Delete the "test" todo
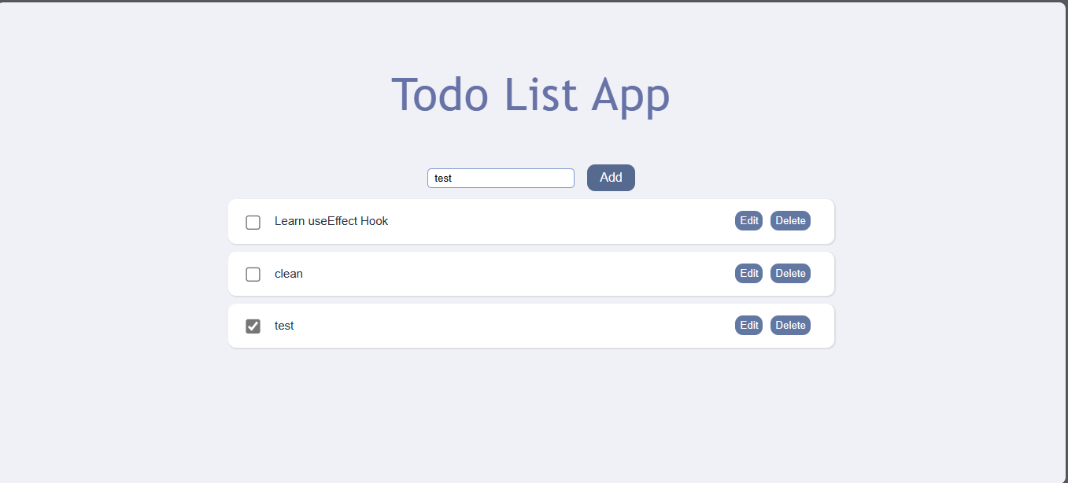Viewport: 1068px width, 483px height. 790,325
